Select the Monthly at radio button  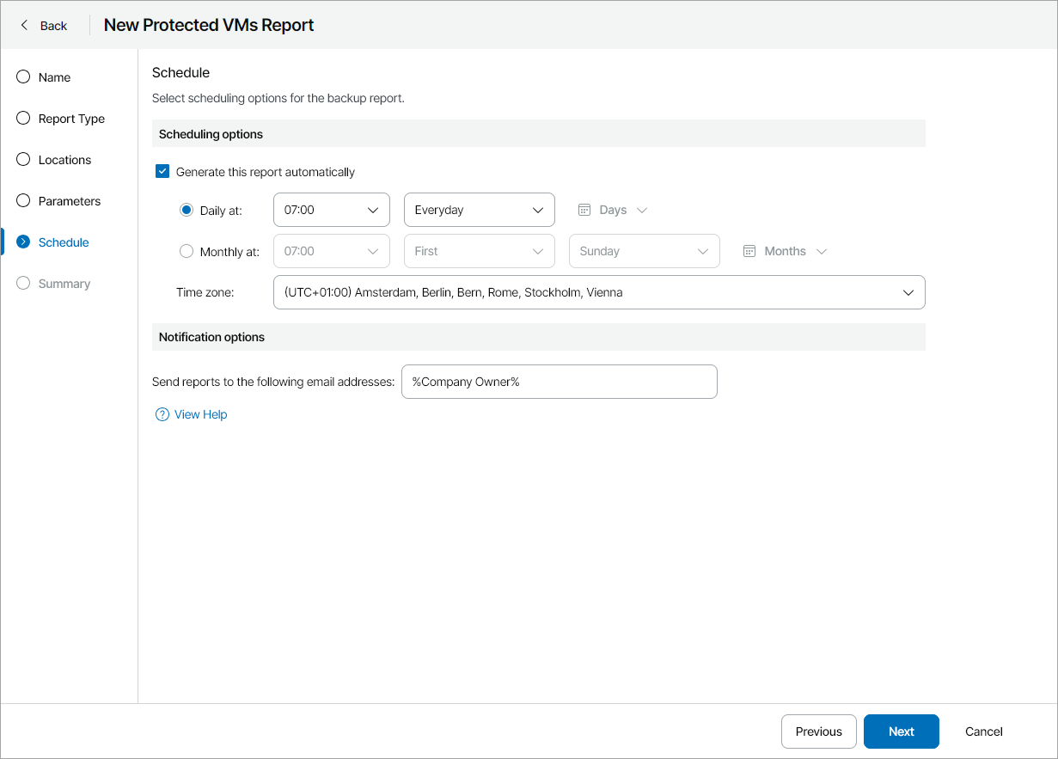click(187, 251)
